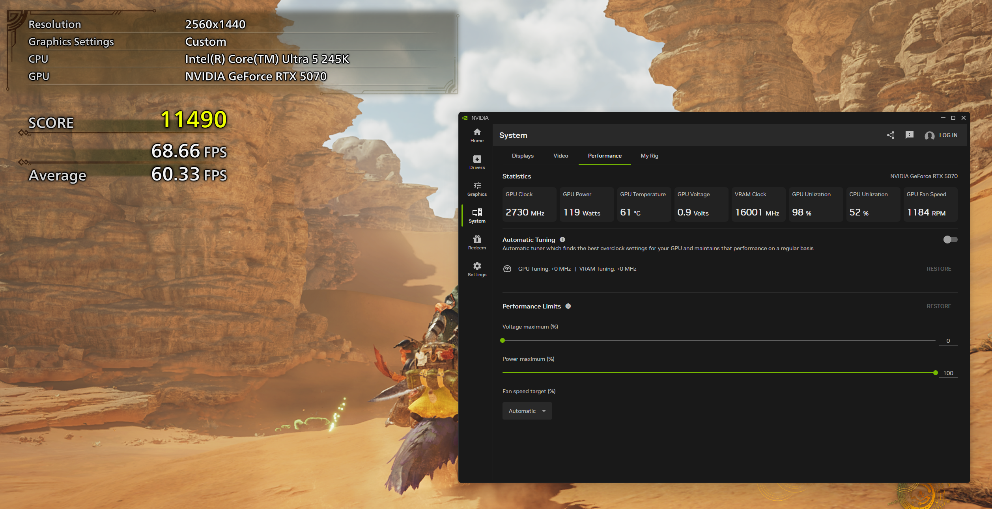The width and height of the screenshot is (992, 509).
Task: Click the GPU Clock statistic card
Action: (529, 204)
